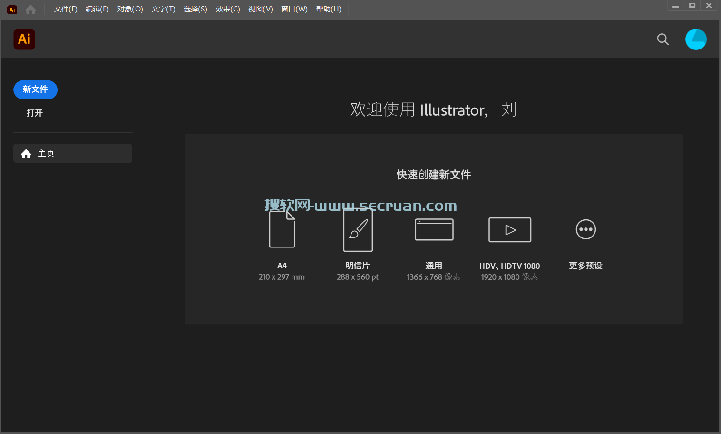
Task: Close the Illustrator window
Action: [x=709, y=6]
